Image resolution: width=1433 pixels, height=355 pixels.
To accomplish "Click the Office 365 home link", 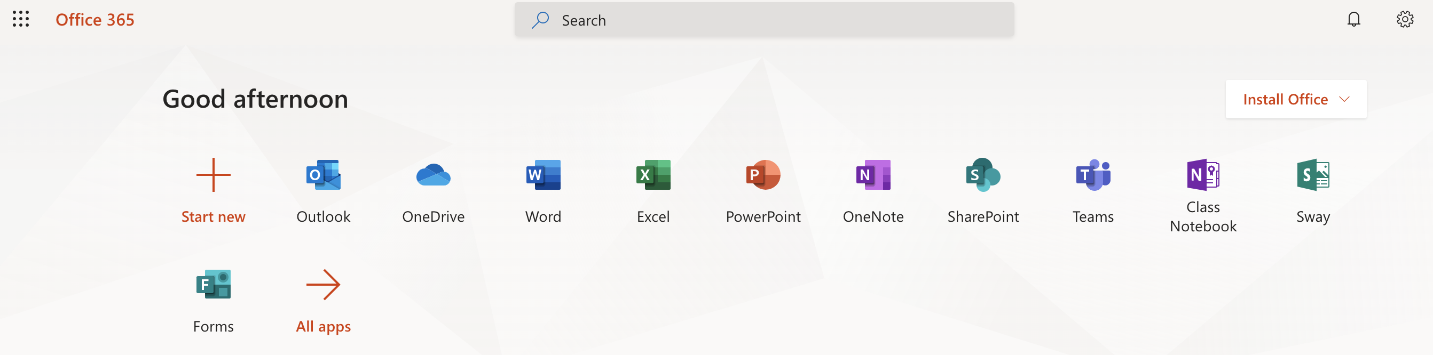I will pyautogui.click(x=95, y=20).
